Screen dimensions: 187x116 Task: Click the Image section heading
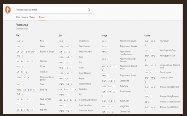pos(104,36)
